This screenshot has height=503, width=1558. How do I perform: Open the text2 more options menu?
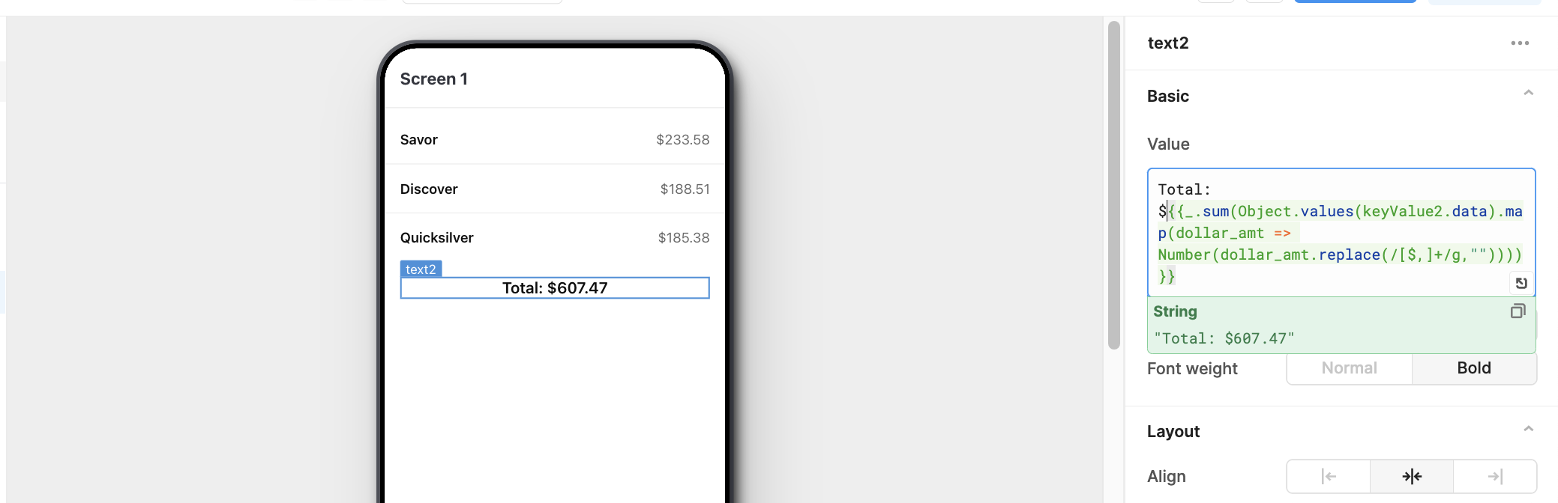click(x=1520, y=43)
